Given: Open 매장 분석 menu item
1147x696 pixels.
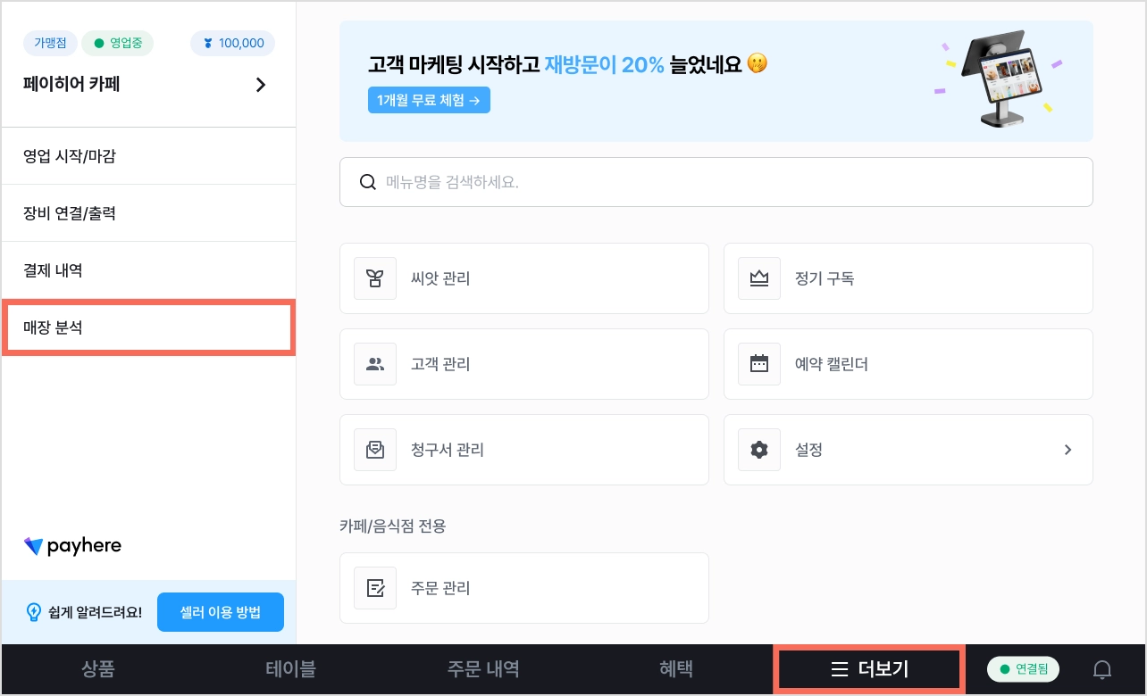Looking at the screenshot, I should click(148, 327).
